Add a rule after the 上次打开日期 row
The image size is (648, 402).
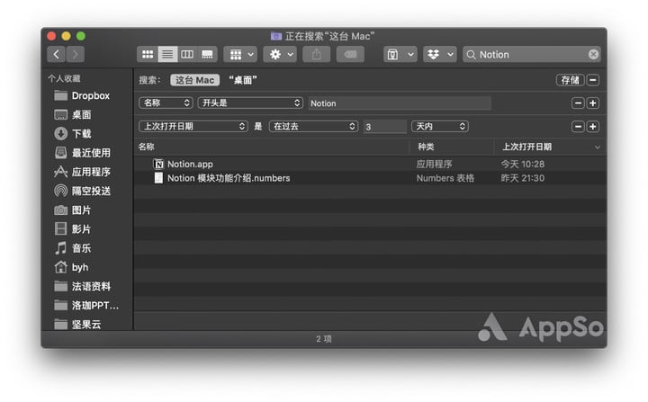coord(593,127)
